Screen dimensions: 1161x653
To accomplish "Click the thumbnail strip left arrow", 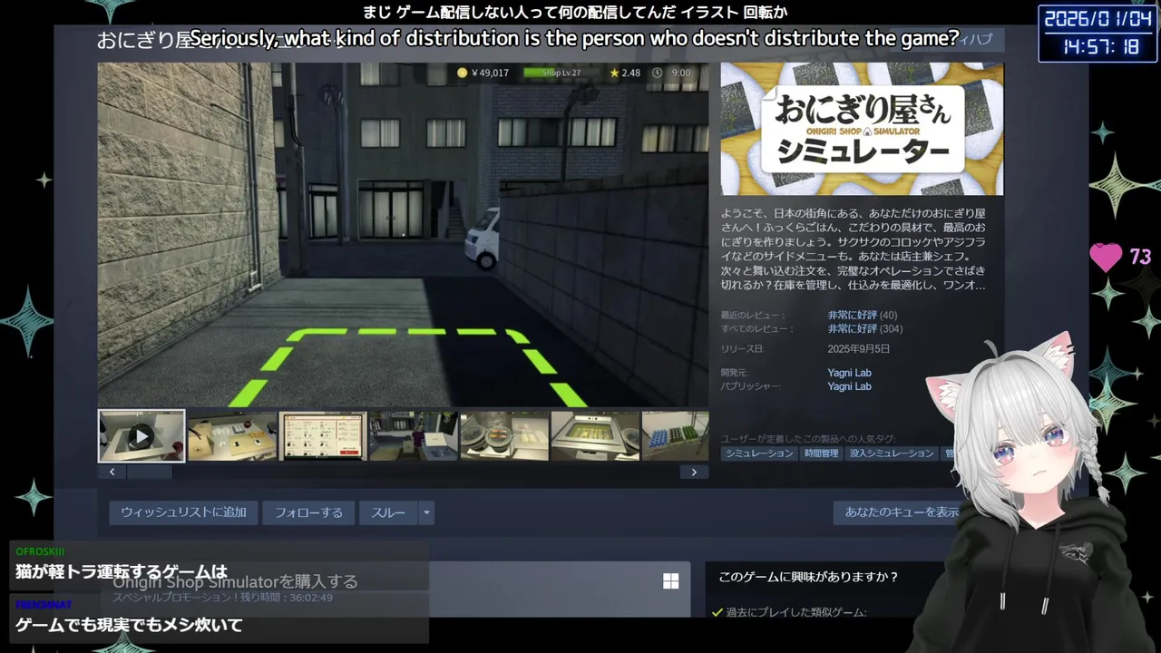I will click(112, 472).
